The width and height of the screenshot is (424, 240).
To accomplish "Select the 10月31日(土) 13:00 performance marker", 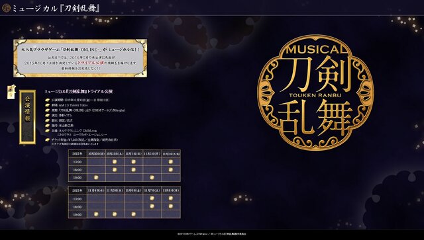I will pos(115,162).
